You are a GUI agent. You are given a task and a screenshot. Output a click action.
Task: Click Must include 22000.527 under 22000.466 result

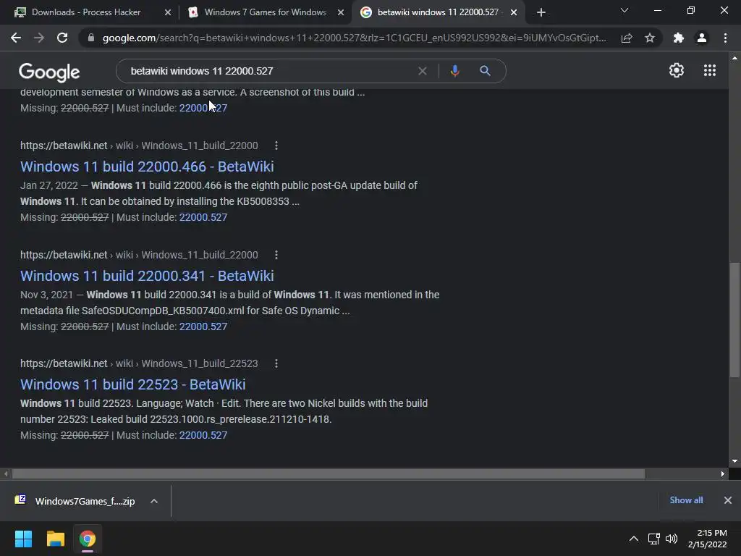[203, 217]
